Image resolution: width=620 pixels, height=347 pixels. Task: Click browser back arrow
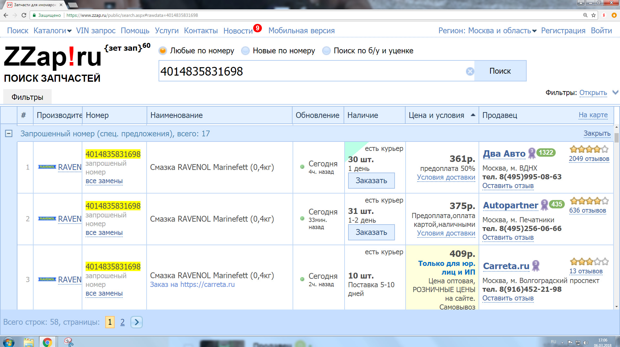(6, 15)
